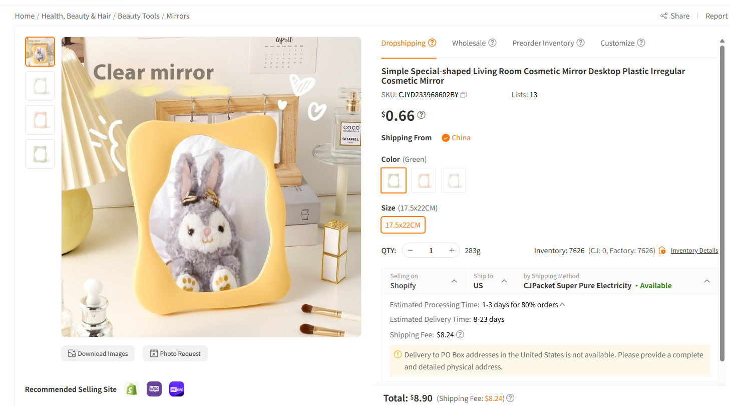
Task: Open the WED2C selling site icon
Action: [x=176, y=389]
